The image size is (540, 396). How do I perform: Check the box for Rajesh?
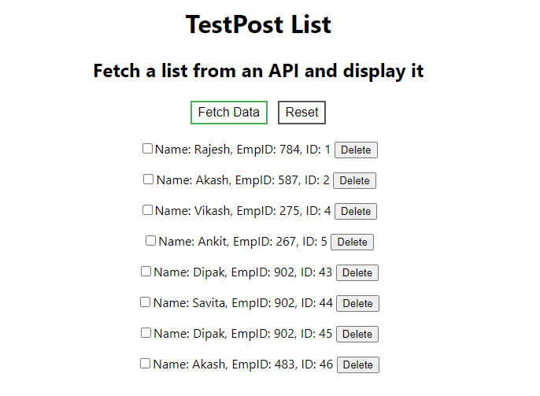(147, 149)
